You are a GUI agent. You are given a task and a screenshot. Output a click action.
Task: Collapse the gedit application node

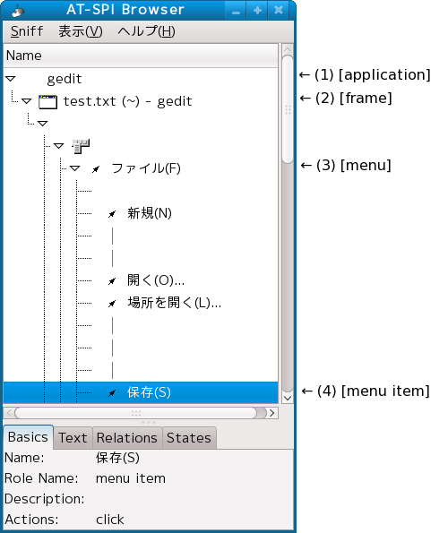coord(11,79)
